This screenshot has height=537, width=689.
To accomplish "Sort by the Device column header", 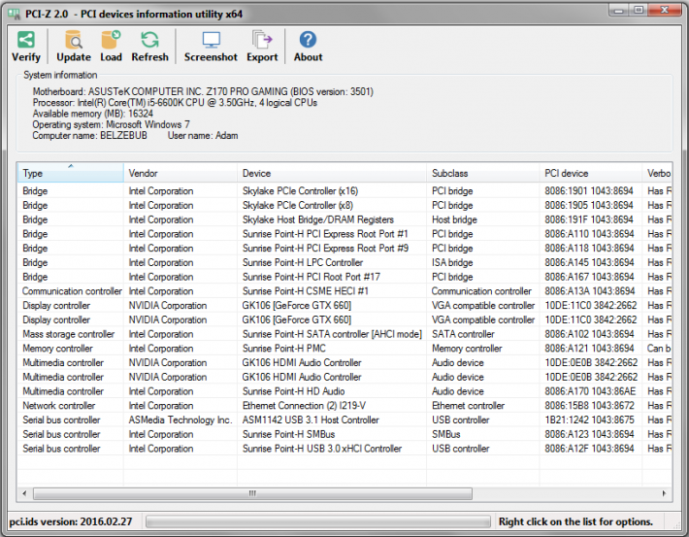I will pos(332,173).
